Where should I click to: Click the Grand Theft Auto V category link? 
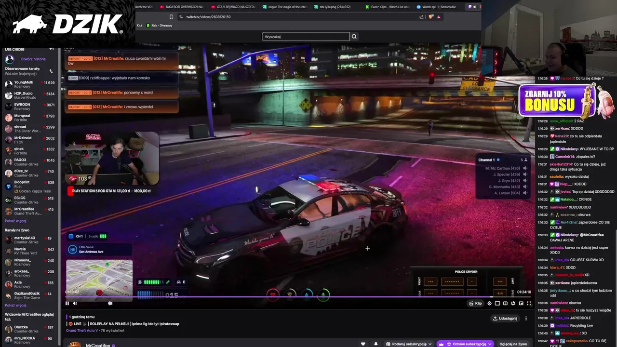[82, 330]
